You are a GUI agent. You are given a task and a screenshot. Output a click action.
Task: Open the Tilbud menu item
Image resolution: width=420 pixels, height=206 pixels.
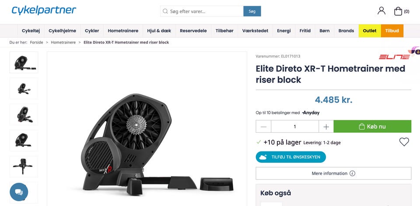point(392,31)
